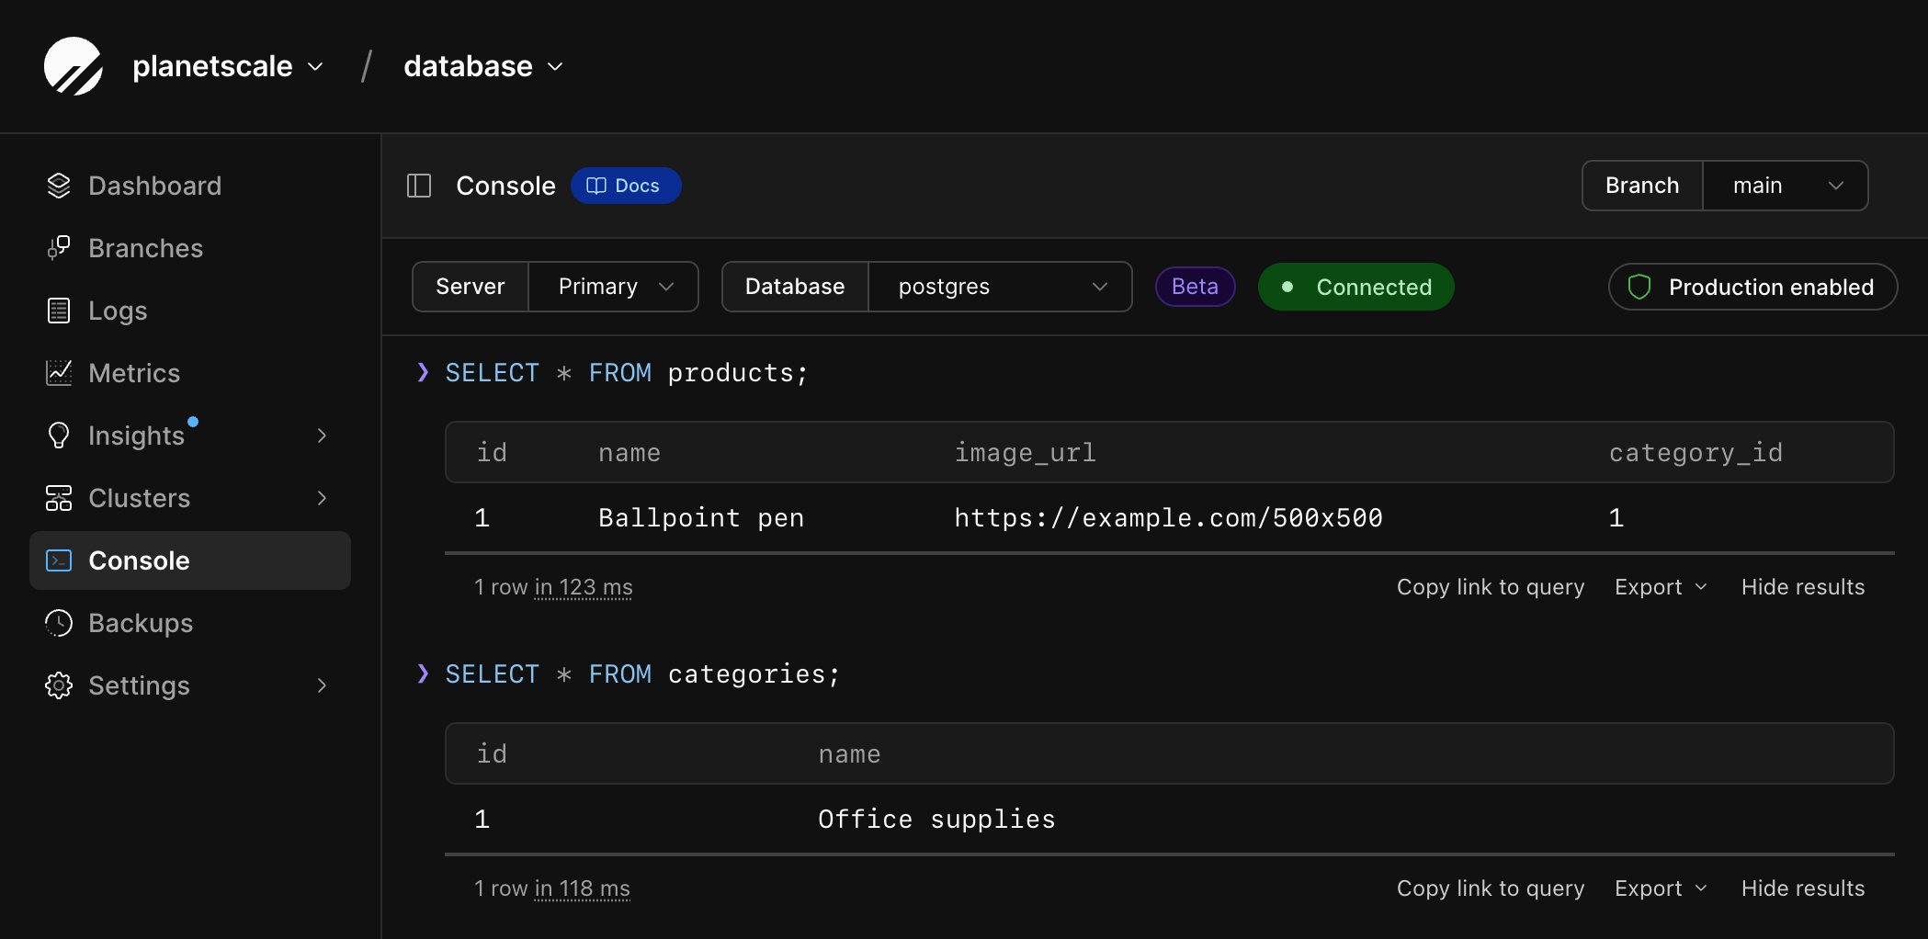Viewport: 1928px width, 939px height.
Task: Click the prompt arrow before products query
Action: [x=423, y=372]
